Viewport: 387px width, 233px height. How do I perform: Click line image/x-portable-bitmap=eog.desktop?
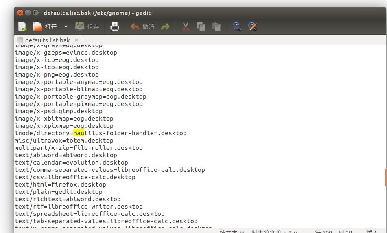(79, 89)
